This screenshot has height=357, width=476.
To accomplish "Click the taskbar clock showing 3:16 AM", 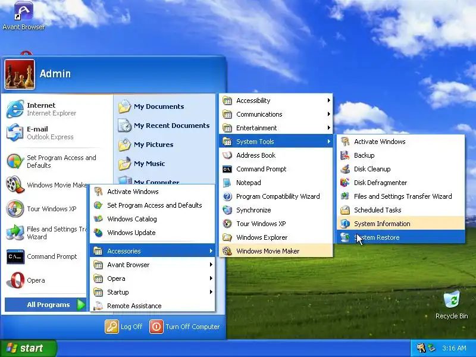I will click(454, 348).
